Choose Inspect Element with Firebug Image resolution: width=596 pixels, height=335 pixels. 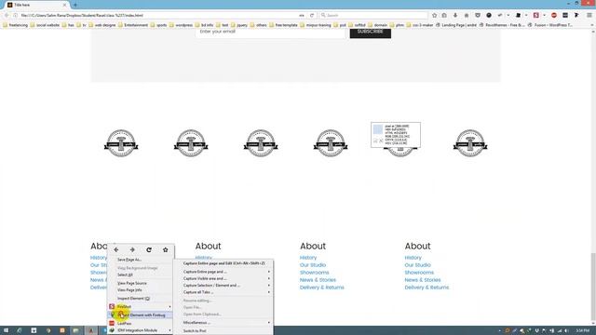pos(141,315)
